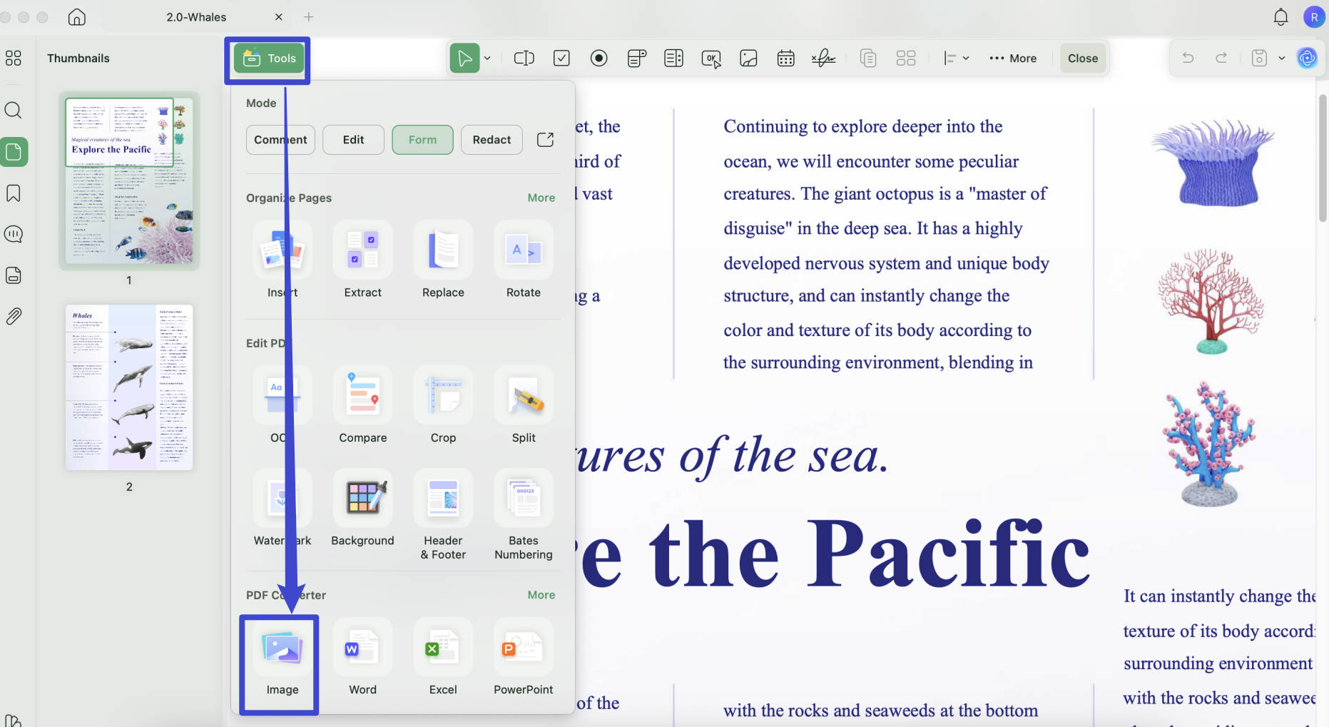Open the bookmarks panel
Screen dimensions: 1329x727
point(14,193)
